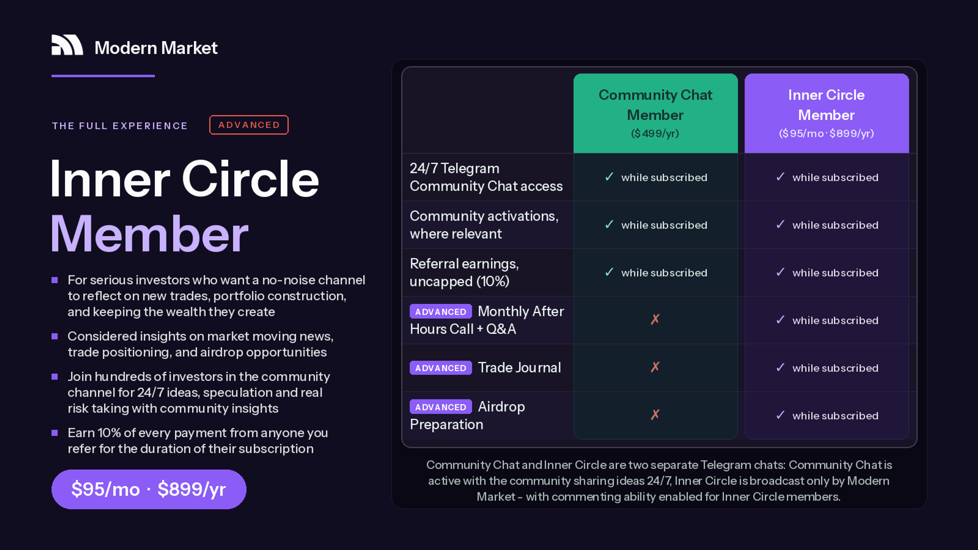Click the green checkmark in the 24/7 Telegram row
978x550 pixels.
609,176
